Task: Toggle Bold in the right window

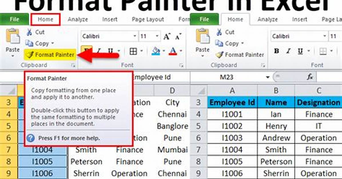Action: click(277, 51)
